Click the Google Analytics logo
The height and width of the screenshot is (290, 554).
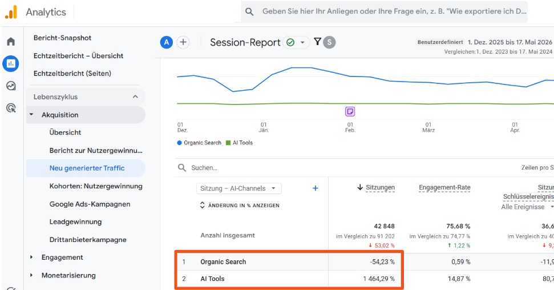point(11,12)
